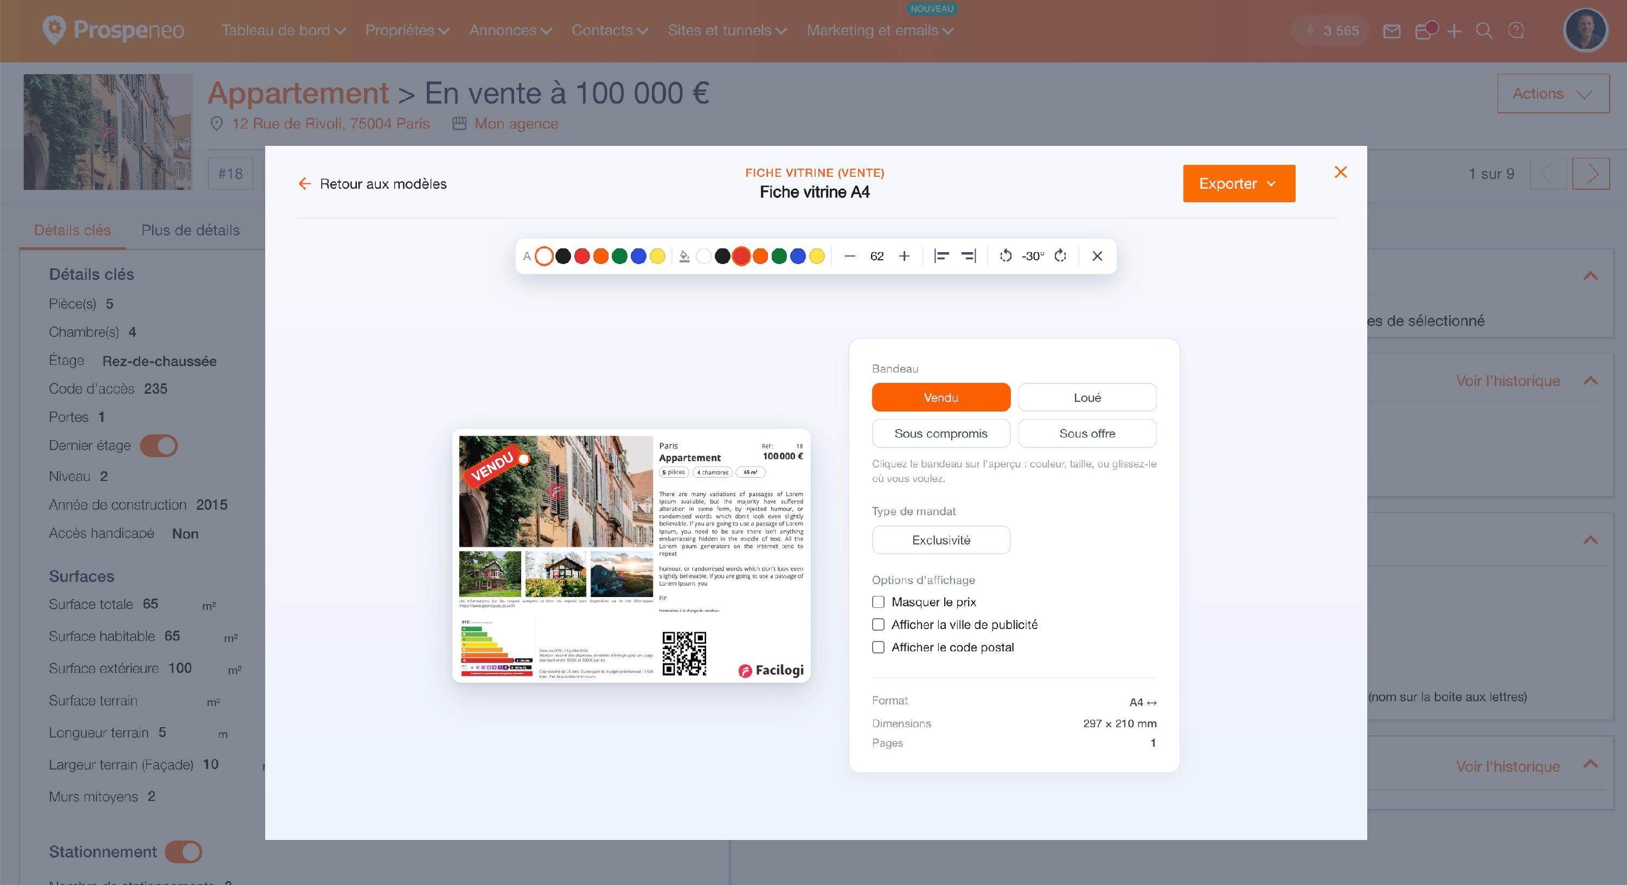Expand the Actions dropdown

(x=1553, y=93)
